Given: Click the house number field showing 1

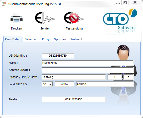Looking at the screenshot, I should tap(115, 77).
